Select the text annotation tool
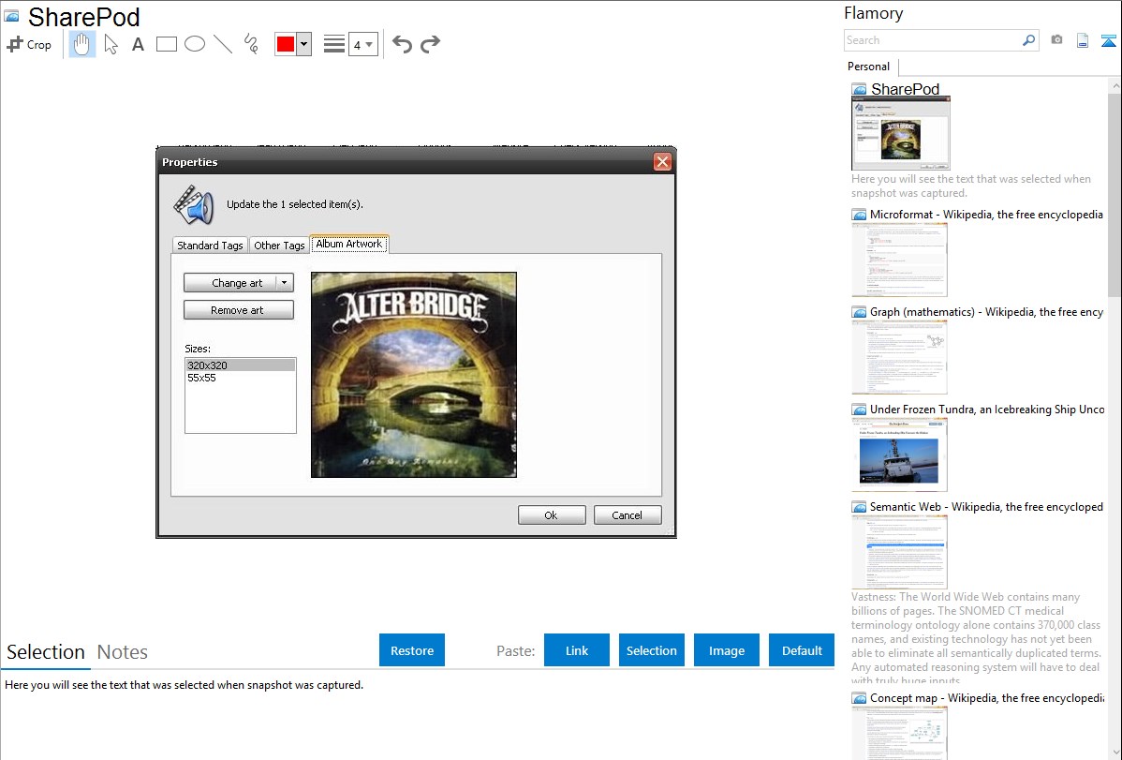The image size is (1122, 760). 138,44
